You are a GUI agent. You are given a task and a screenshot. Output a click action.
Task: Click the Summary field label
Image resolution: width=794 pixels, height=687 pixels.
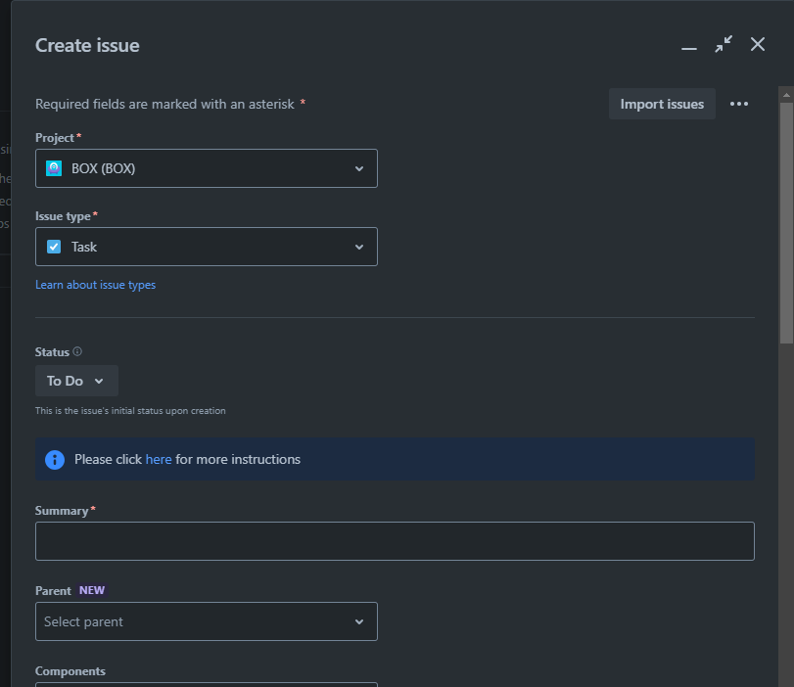click(x=62, y=510)
